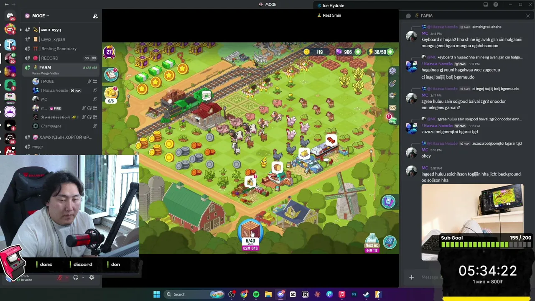Open Spotify from the taskbar
This screenshot has width=535, height=301.
pyautogui.click(x=256, y=294)
